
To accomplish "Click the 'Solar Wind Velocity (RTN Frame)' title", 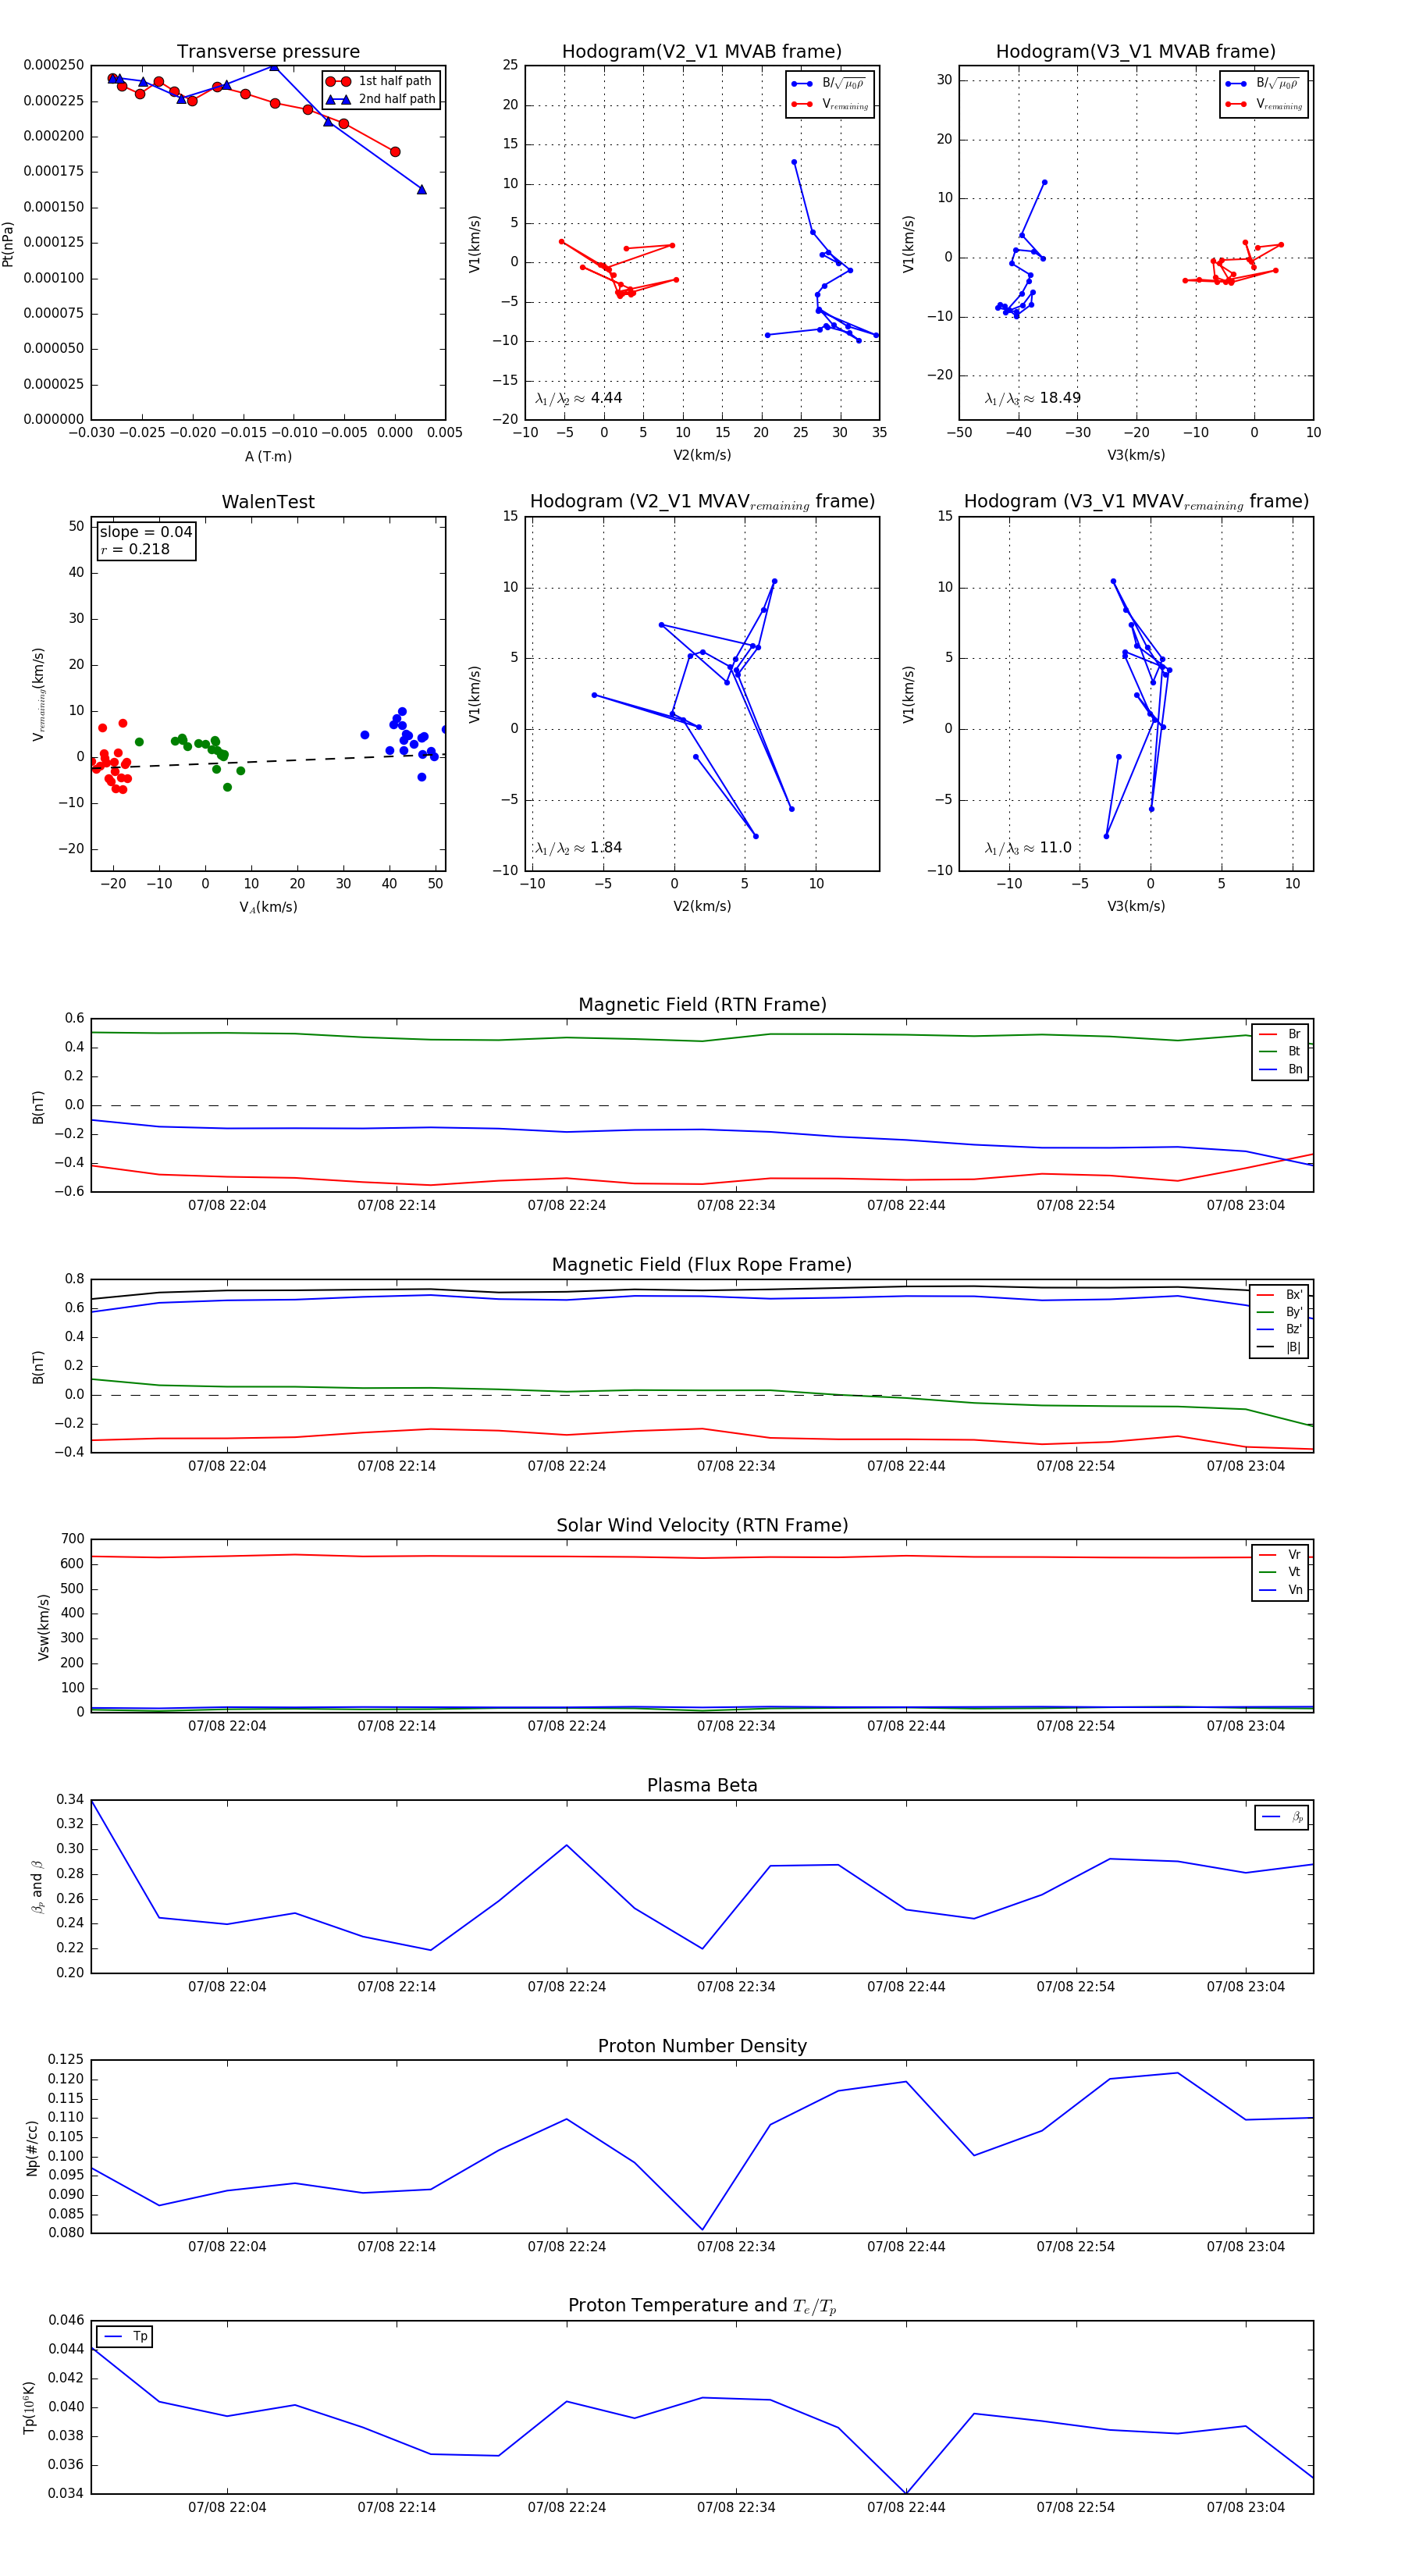I will [x=702, y=1525].
